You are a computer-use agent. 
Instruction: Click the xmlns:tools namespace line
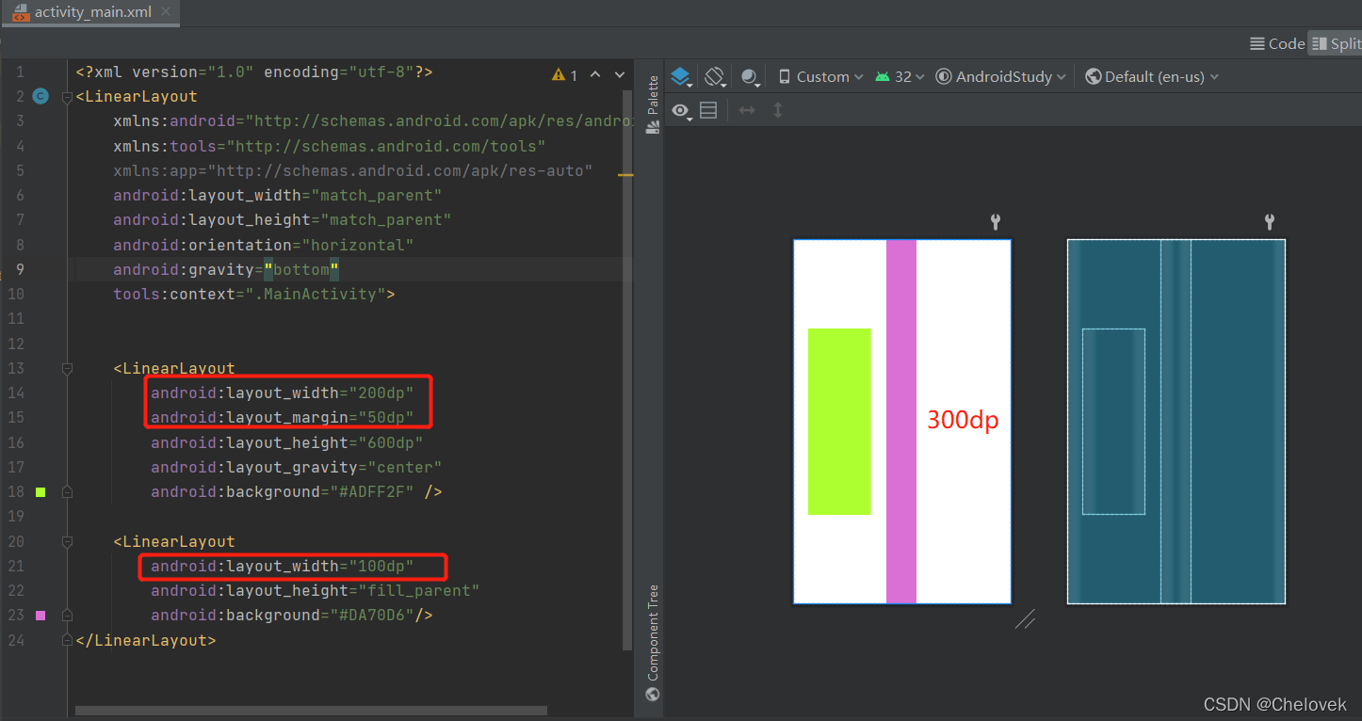(330, 147)
